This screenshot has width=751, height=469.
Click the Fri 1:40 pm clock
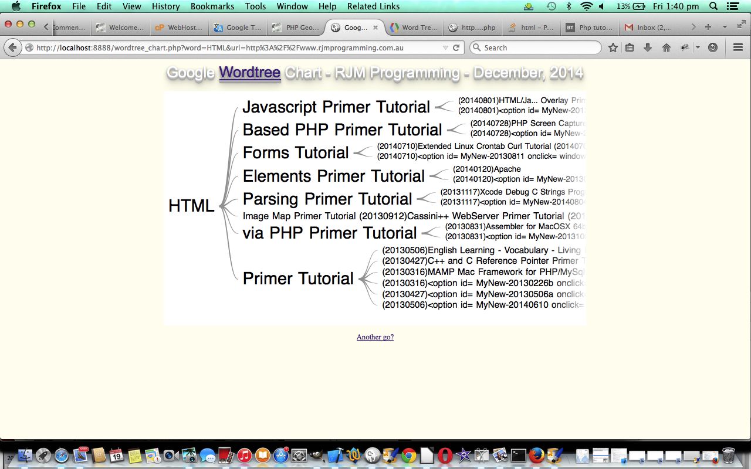(x=676, y=6)
